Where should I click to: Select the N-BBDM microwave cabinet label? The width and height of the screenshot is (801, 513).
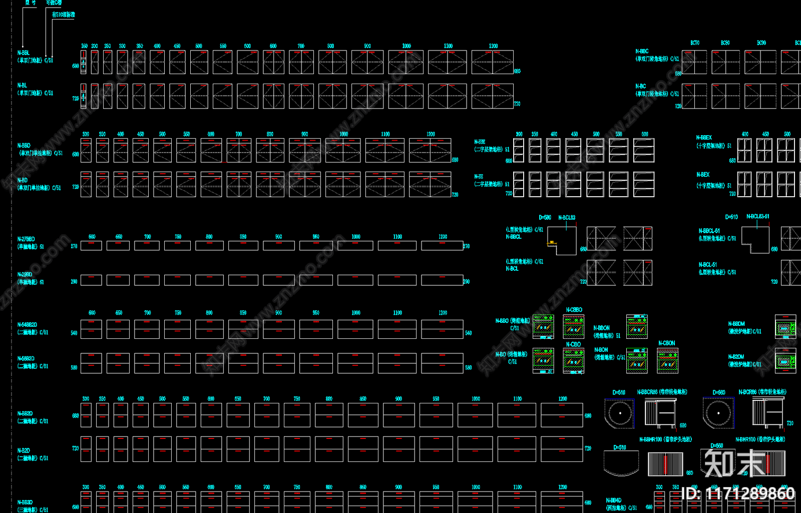pos(736,324)
